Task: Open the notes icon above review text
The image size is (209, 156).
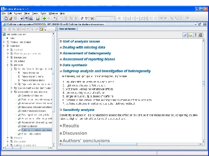Action: (x=190, y=35)
